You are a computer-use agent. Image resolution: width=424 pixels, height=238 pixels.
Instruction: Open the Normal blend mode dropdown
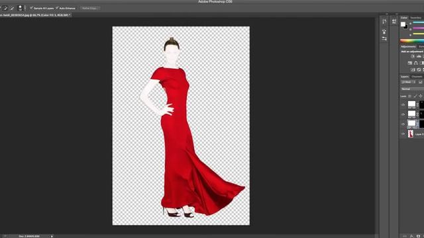pos(412,89)
